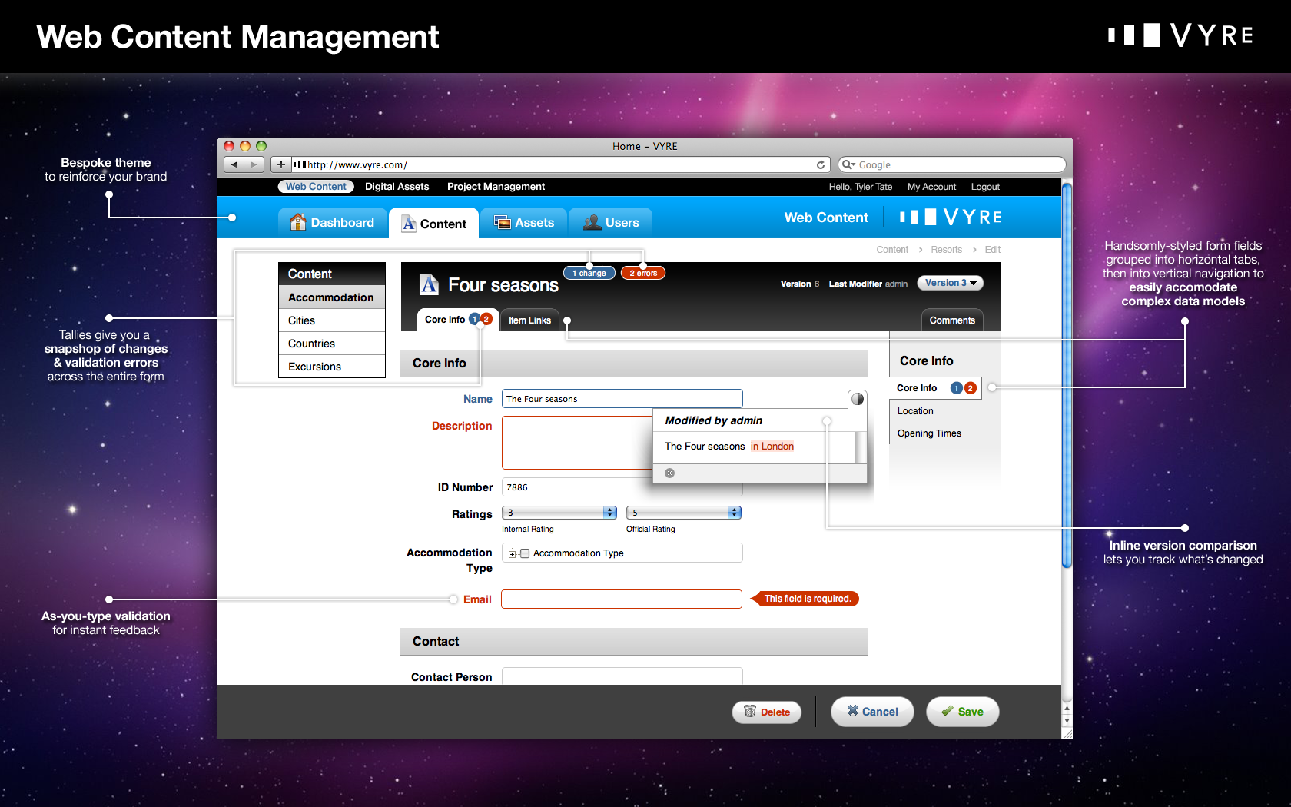This screenshot has width=1291, height=807.
Task: Select Excursions in Content sidebar
Action: [x=332, y=367]
